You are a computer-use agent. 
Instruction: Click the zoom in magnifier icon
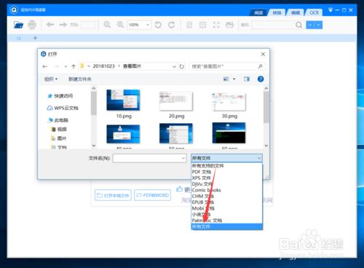coord(120,25)
